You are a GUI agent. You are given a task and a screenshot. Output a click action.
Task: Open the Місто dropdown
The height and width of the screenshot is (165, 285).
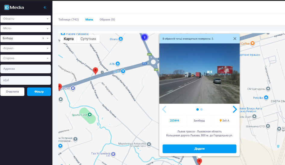(26, 29)
